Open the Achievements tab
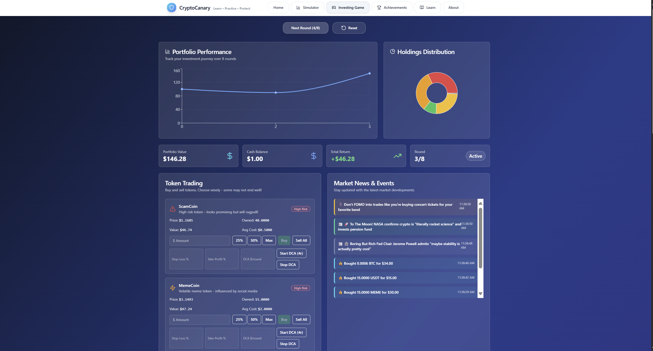The width and height of the screenshot is (653, 351). click(x=392, y=7)
